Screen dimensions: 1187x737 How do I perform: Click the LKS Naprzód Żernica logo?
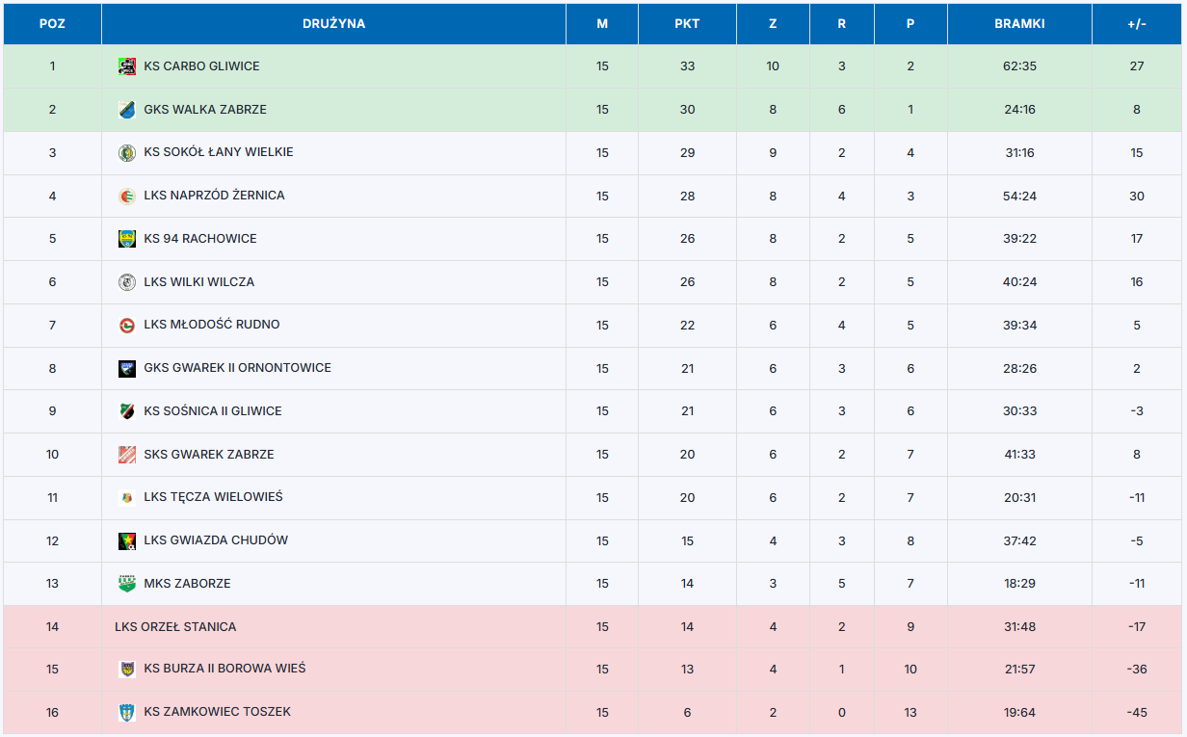(127, 197)
